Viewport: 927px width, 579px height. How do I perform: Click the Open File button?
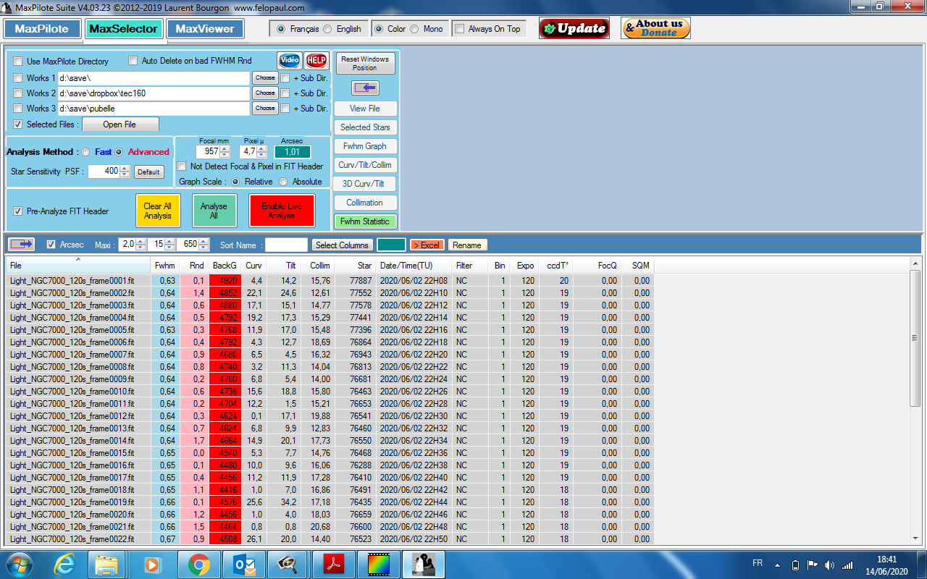tap(119, 124)
